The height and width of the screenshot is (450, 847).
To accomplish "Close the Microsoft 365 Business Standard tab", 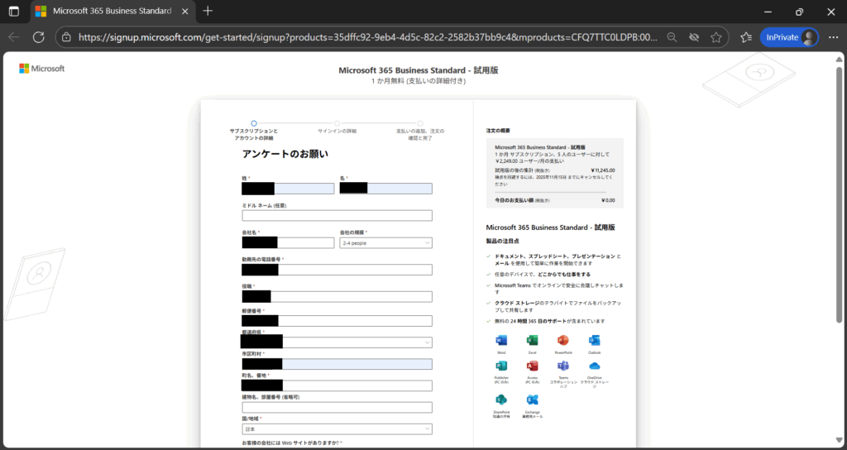I will [x=184, y=12].
